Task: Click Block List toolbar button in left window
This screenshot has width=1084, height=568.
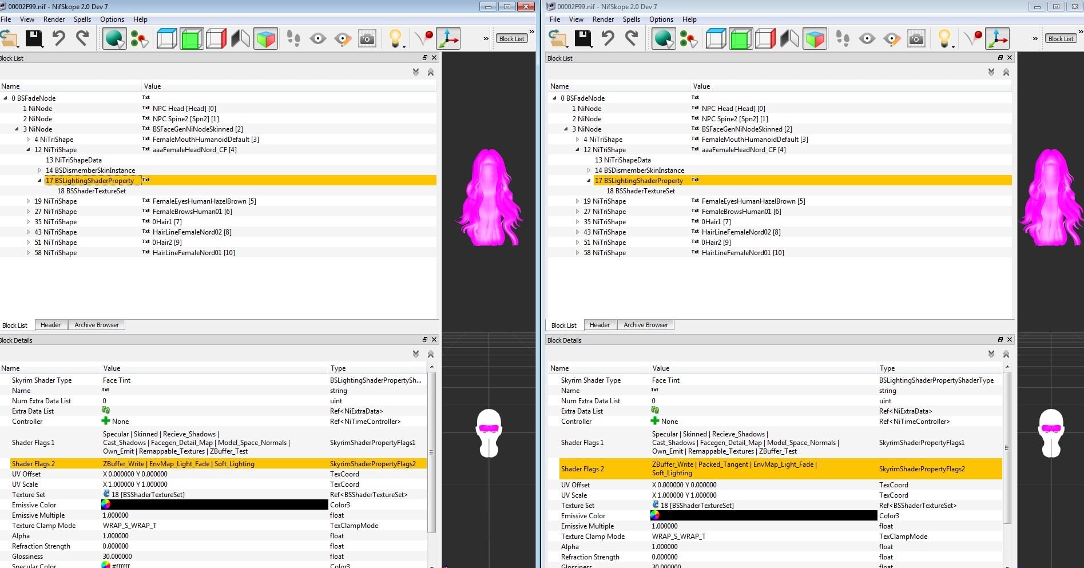Action: point(511,38)
